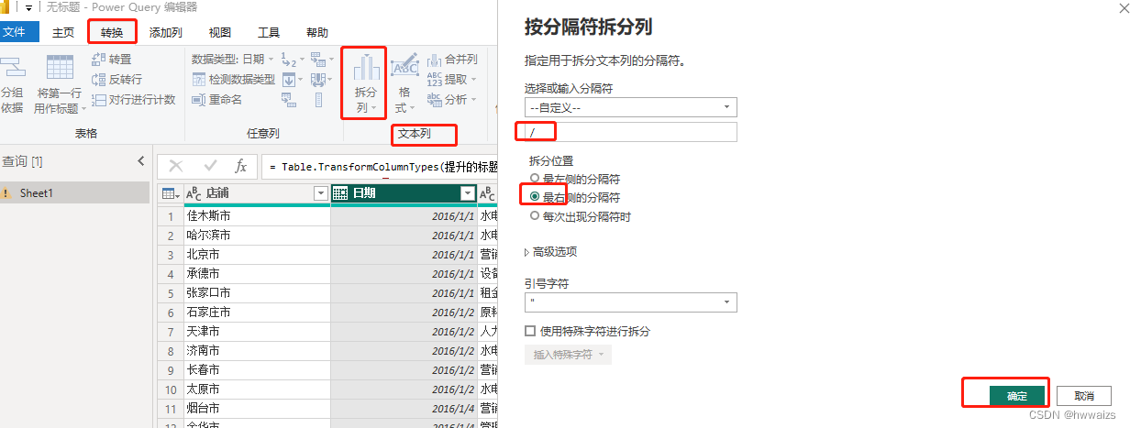
Task: Open Data Type: Date (数据类型: 日期) dropdown
Action: (x=233, y=59)
